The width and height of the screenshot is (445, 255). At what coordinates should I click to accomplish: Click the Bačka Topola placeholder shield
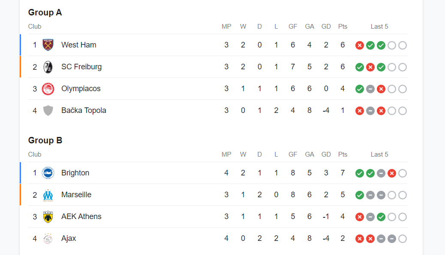48,110
